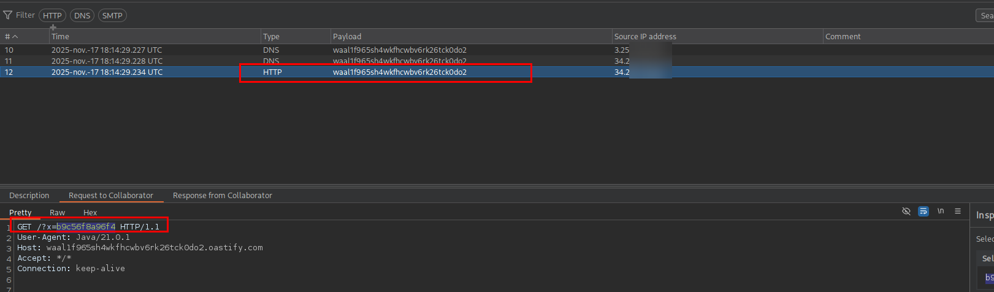Image resolution: width=994 pixels, height=292 pixels.
Task: Hide non-printable characters with crossed-eye icon
Action: 906,211
